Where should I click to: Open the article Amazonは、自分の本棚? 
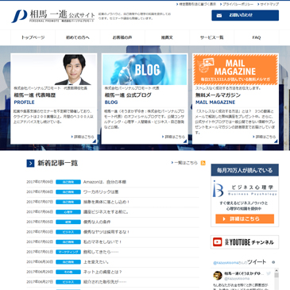click(105, 182)
